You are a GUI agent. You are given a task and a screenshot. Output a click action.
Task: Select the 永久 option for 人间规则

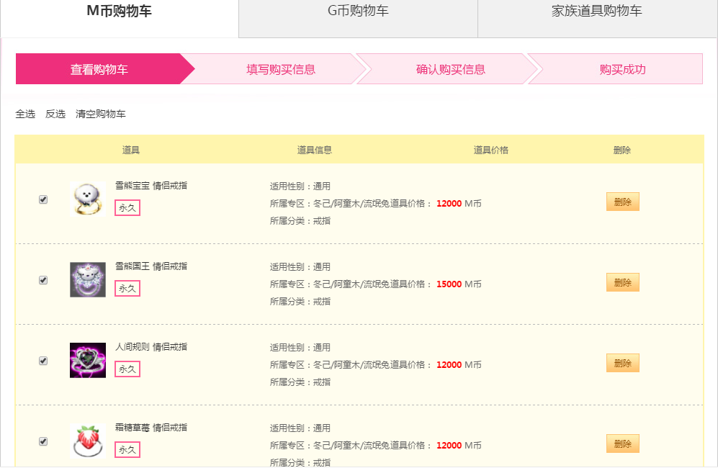click(127, 369)
